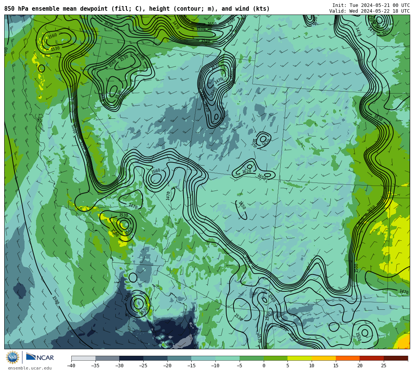Pick the dark red 20 to 25 colorbar swatch
Screen dimensions: 414x373
click(x=372, y=358)
